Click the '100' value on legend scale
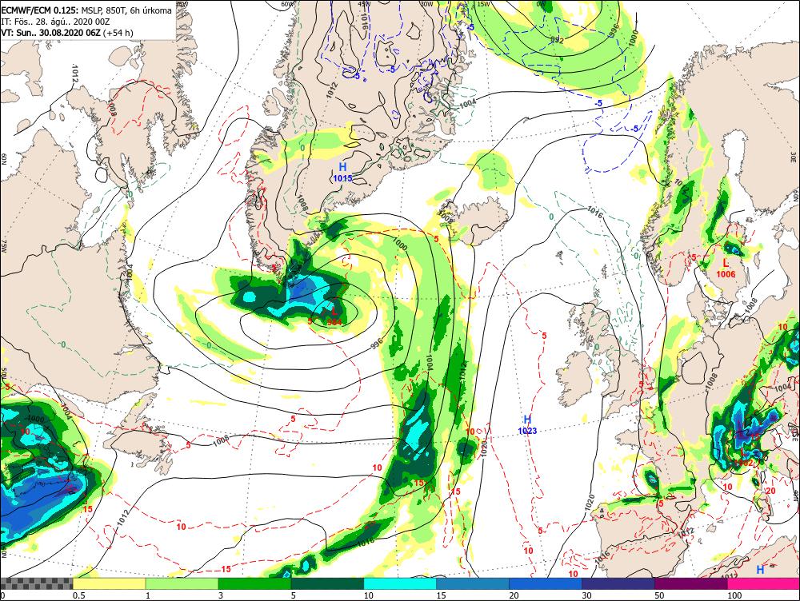This screenshot has height=601, width=800. (x=734, y=595)
